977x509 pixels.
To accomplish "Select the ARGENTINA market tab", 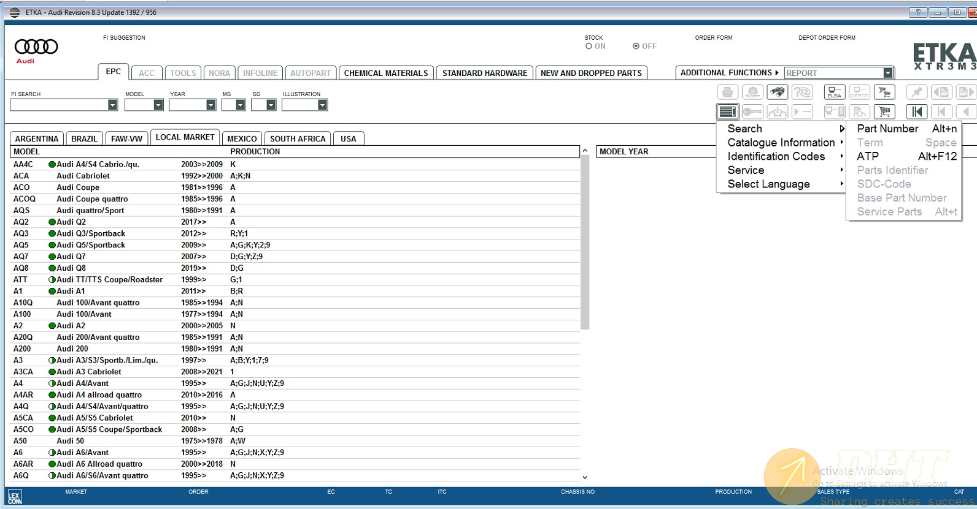I will tap(37, 138).
